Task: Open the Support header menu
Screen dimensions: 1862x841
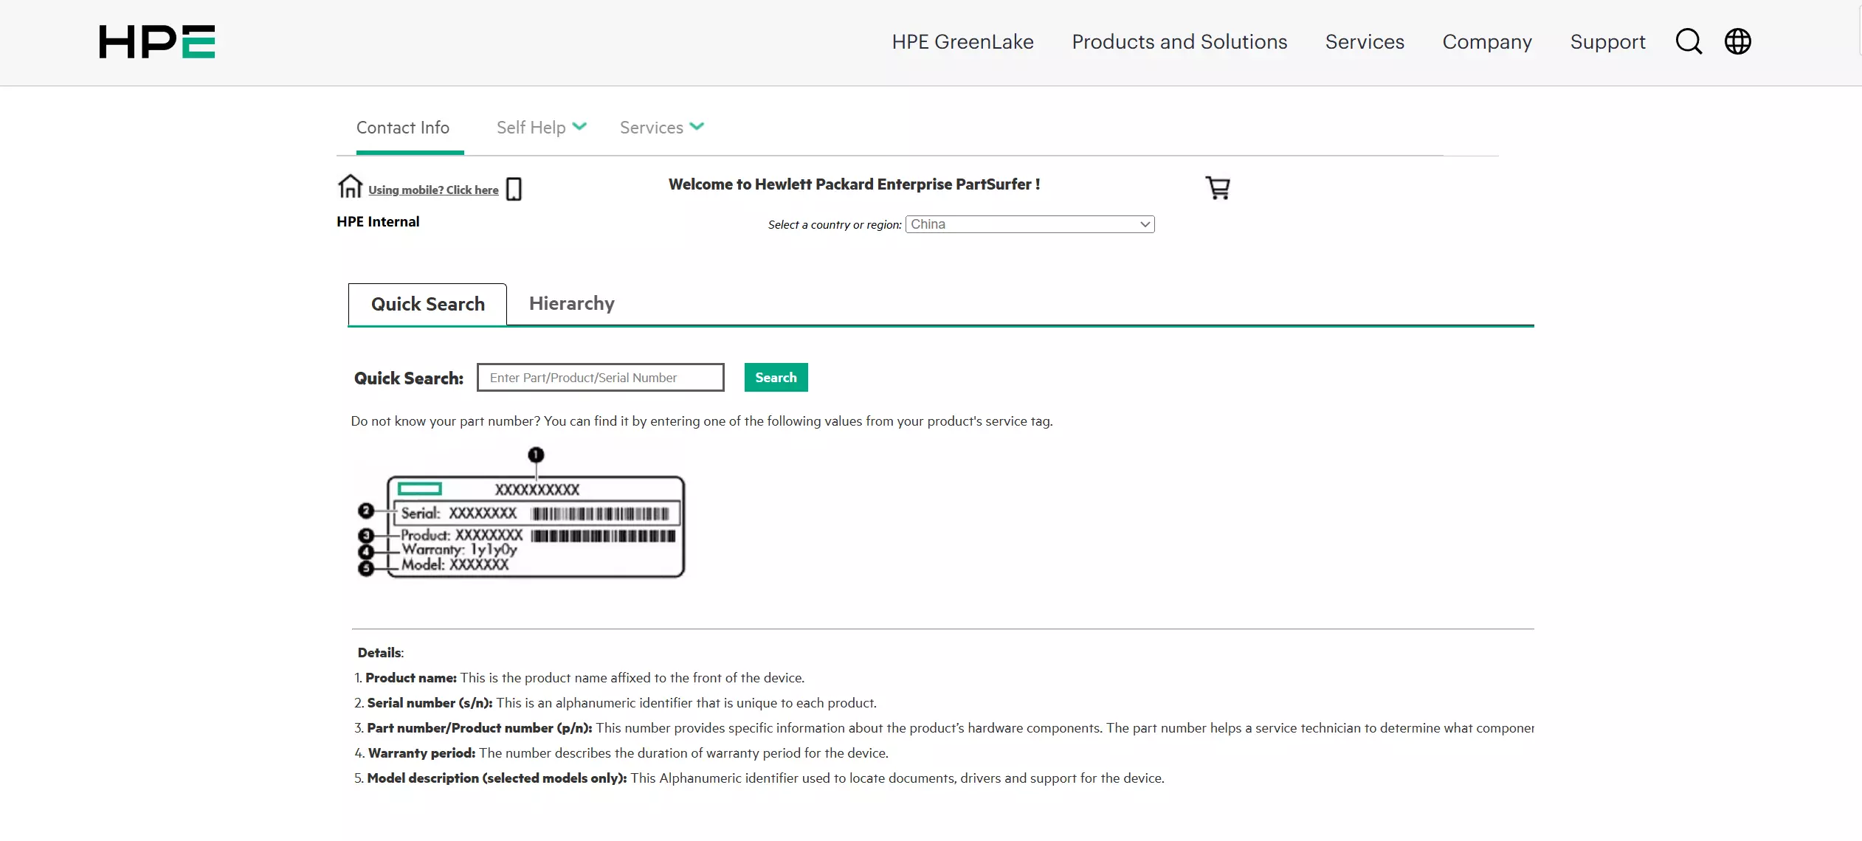Action: click(1607, 42)
